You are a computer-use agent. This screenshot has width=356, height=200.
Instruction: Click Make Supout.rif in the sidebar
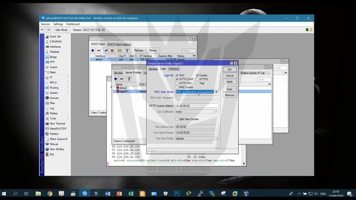pos(58,139)
